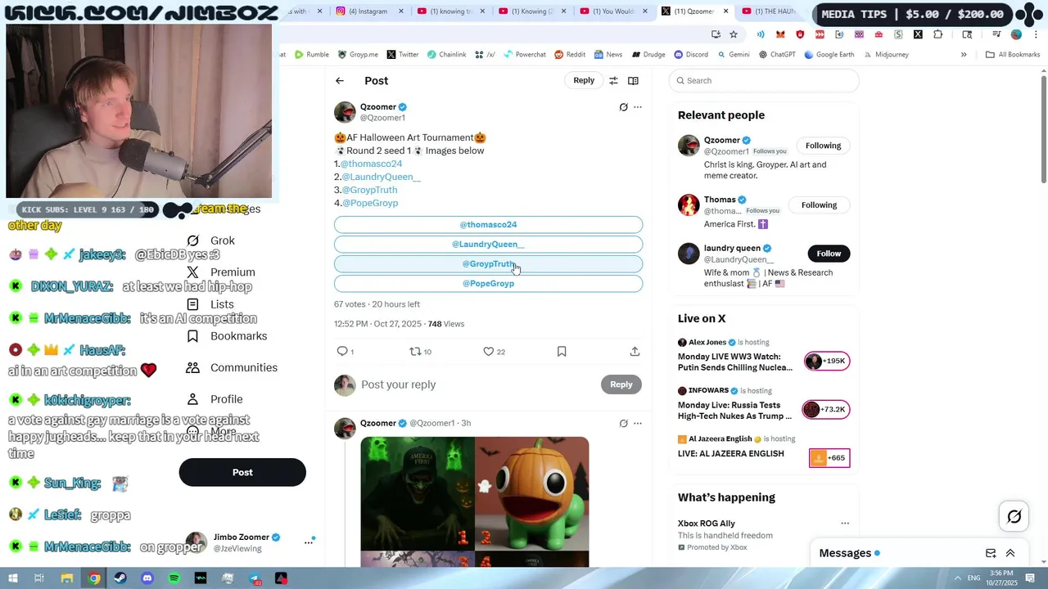This screenshot has width=1048, height=589.
Task: Open the share icon on the post
Action: pyautogui.click(x=635, y=351)
